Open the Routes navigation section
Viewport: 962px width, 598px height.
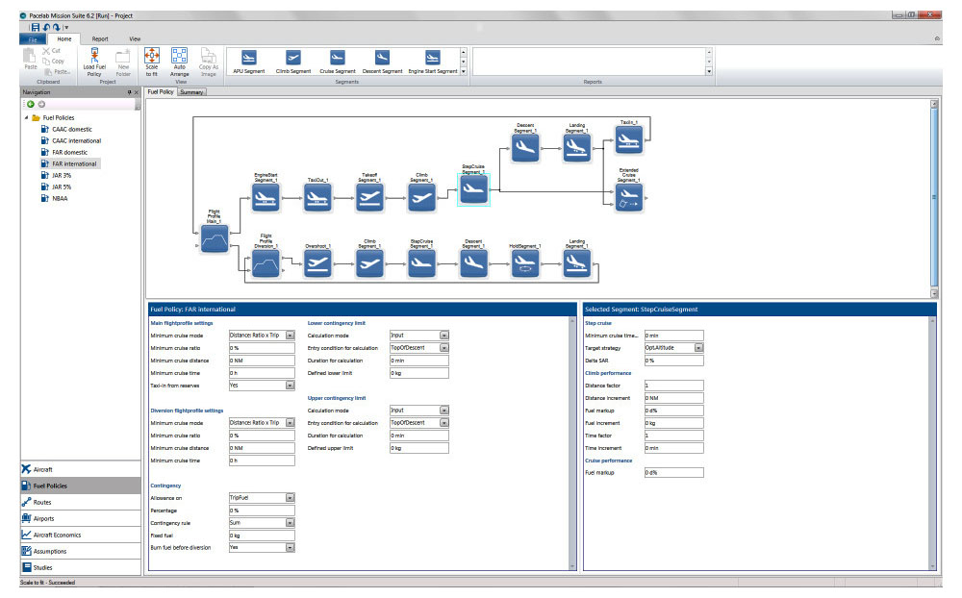(x=81, y=502)
